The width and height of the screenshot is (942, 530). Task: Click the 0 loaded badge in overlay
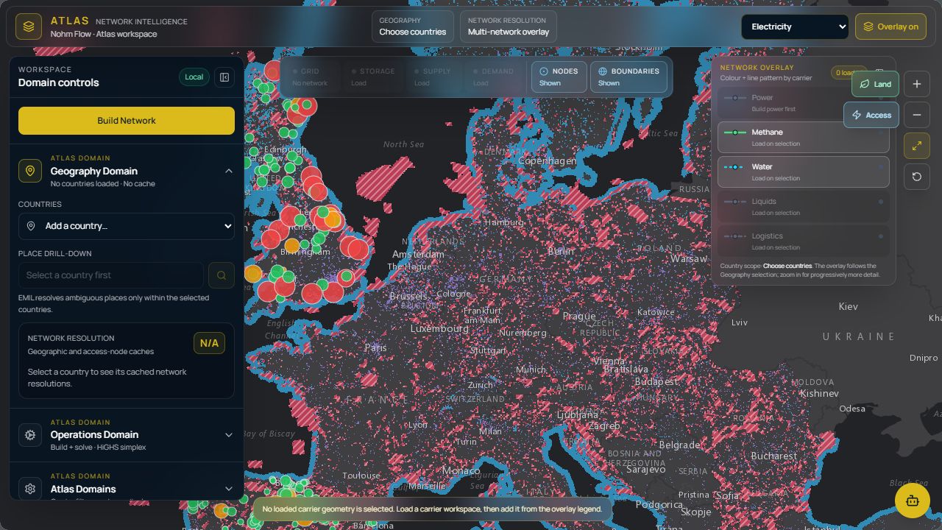click(x=846, y=72)
